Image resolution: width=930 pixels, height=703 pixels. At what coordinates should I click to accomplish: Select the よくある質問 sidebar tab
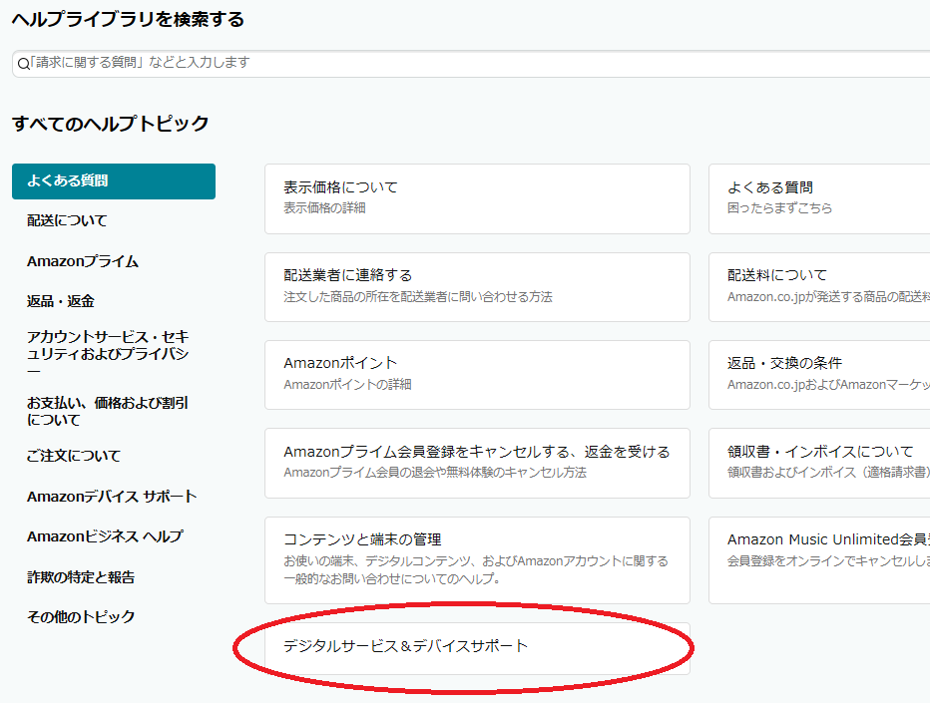point(114,181)
